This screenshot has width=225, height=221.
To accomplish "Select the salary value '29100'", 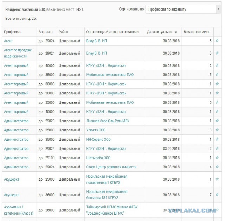I will pos(50,158).
